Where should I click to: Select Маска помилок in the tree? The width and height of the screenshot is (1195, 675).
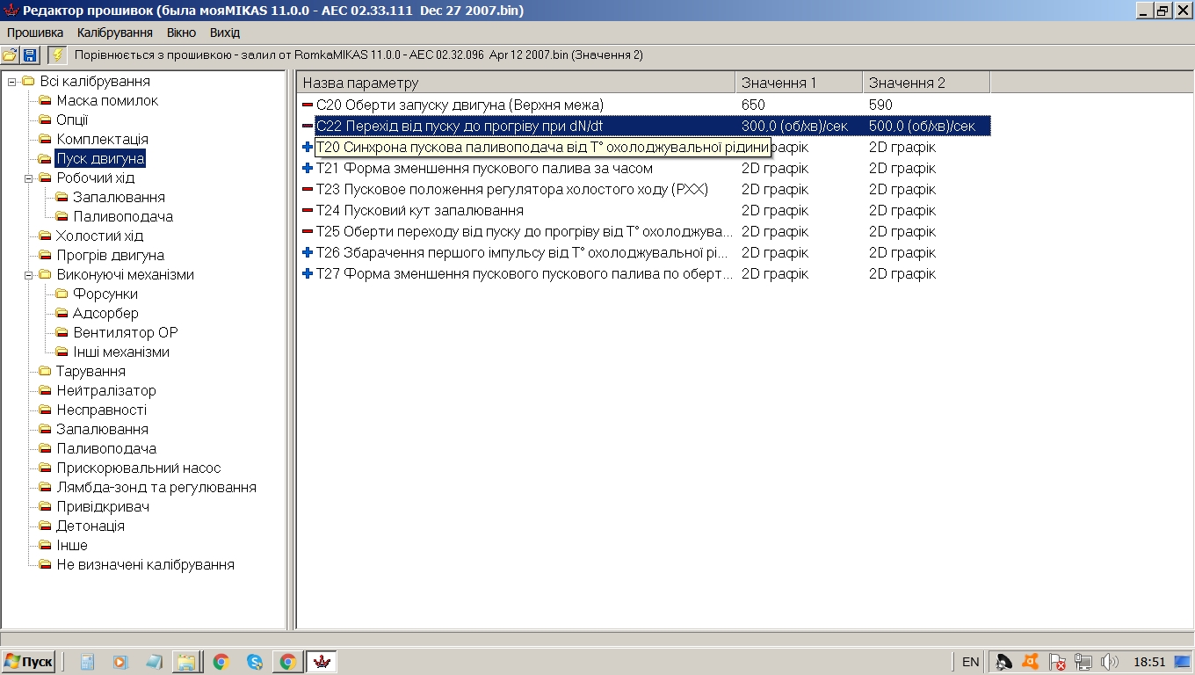(107, 101)
